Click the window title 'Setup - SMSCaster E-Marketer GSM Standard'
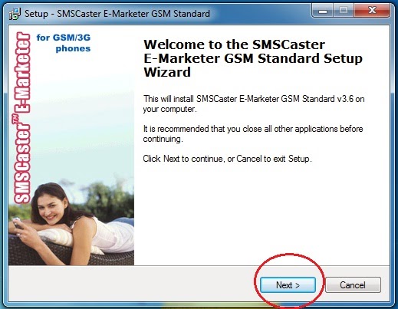Image resolution: width=398 pixels, height=309 pixels. coord(117,14)
